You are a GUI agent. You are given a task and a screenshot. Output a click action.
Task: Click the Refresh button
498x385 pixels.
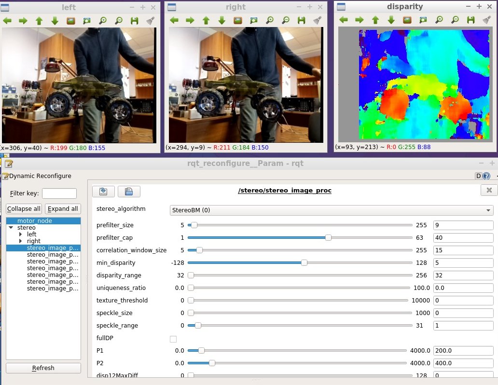coord(43,368)
